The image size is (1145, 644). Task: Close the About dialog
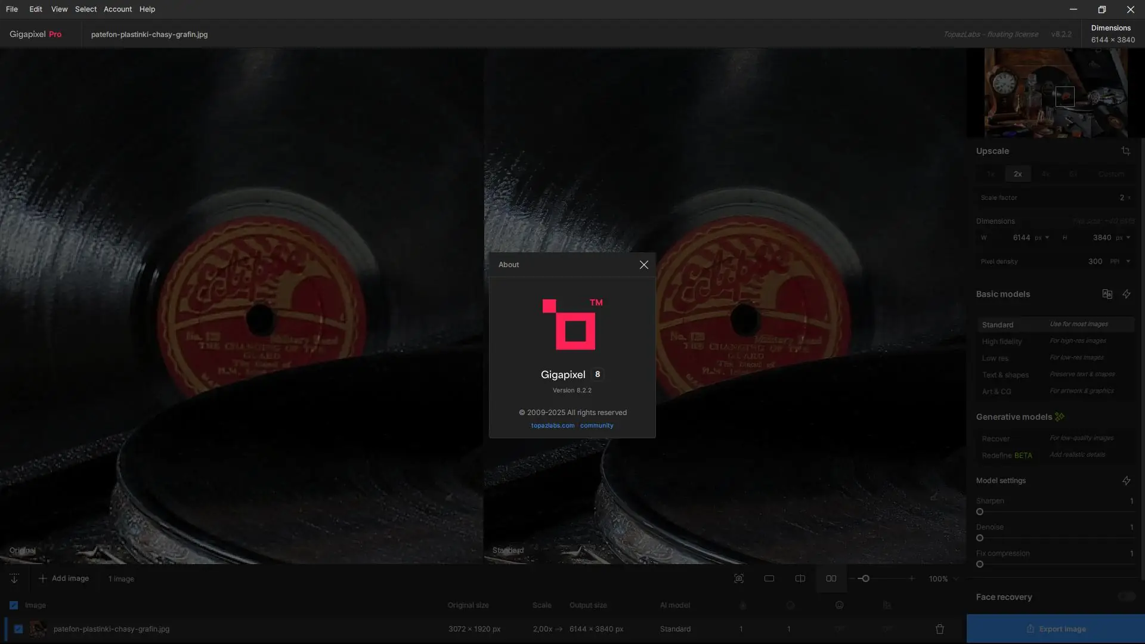(x=643, y=265)
